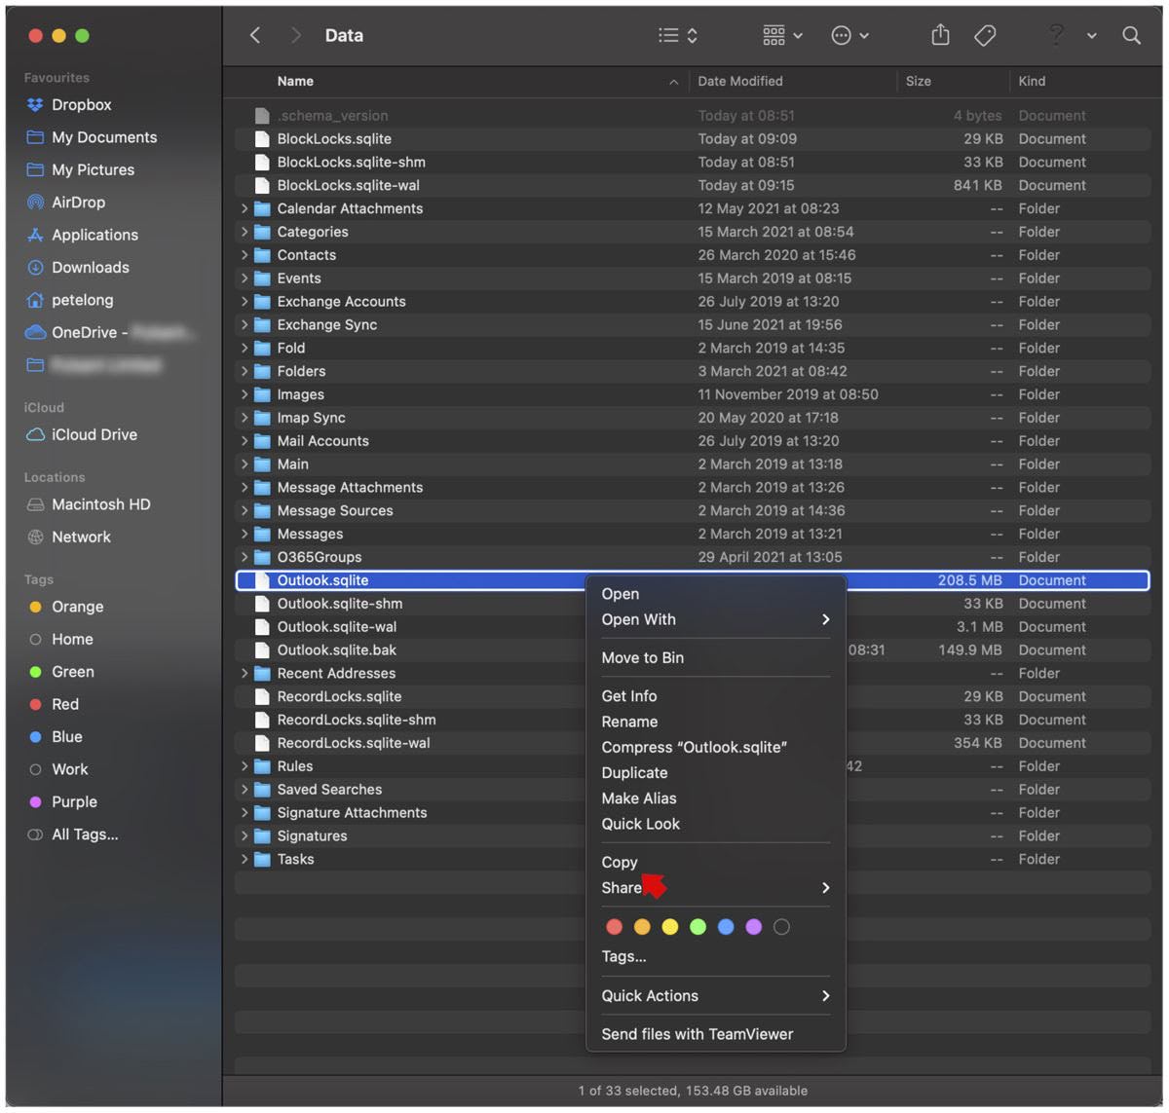This screenshot has width=1169, height=1113.
Task: Choose Make Alias
Action: [716, 798]
